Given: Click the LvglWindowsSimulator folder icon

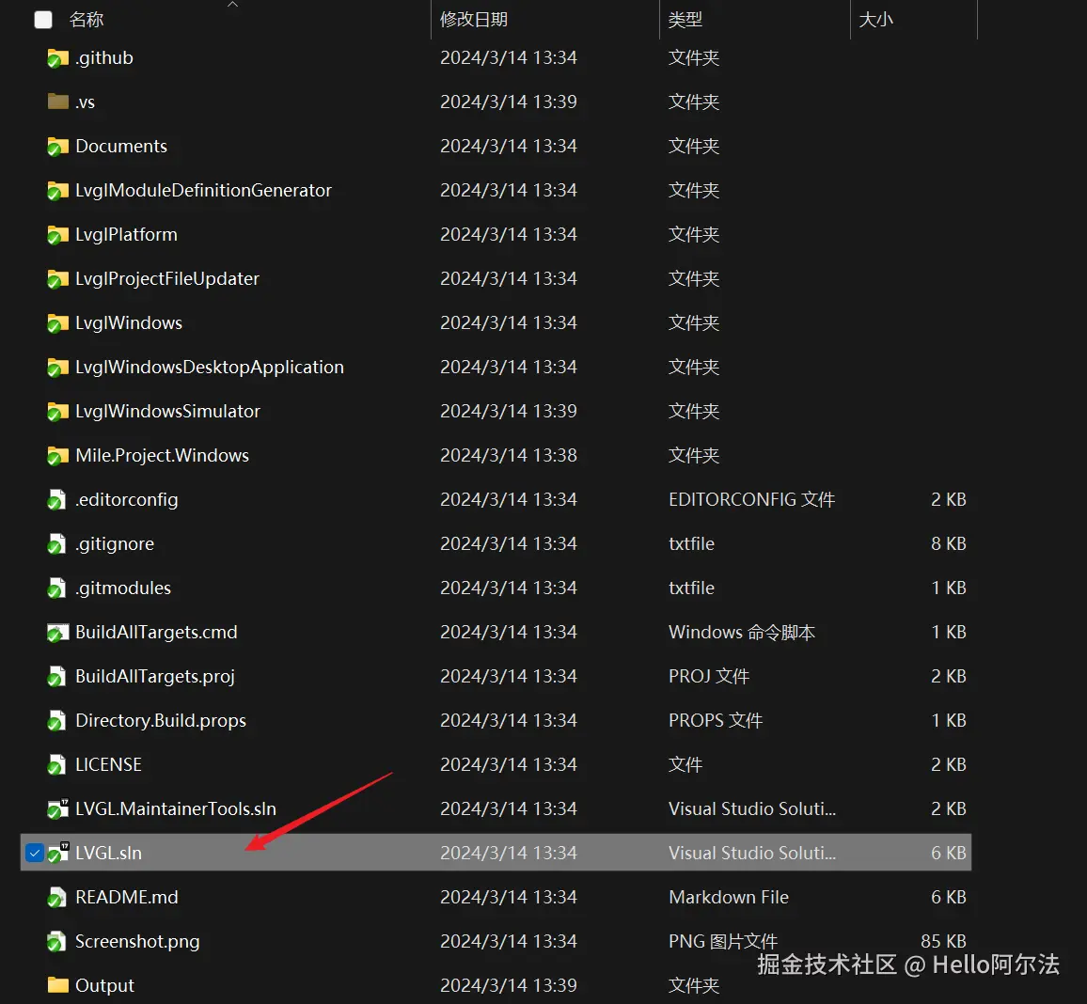Looking at the screenshot, I should (57, 413).
